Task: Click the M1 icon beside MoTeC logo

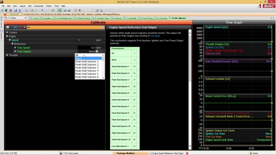Action: [260, 6]
